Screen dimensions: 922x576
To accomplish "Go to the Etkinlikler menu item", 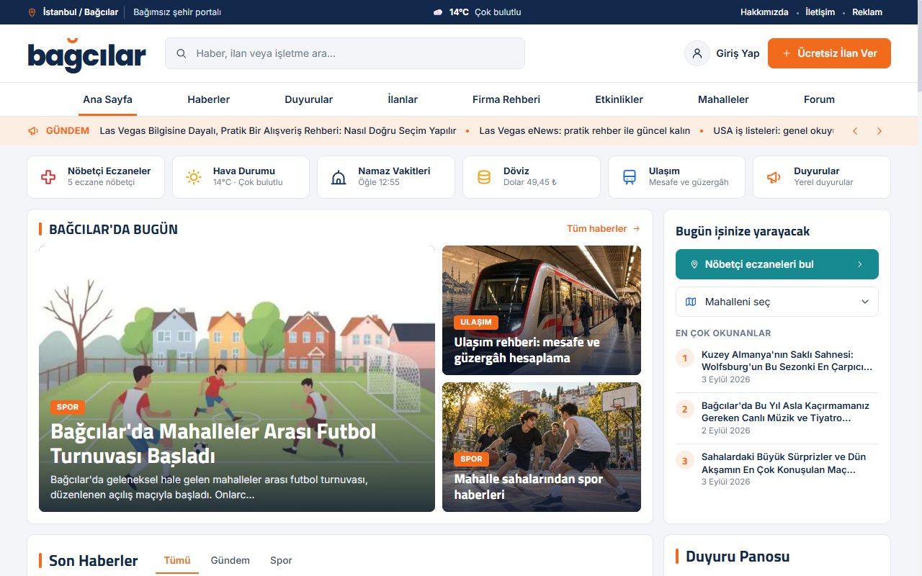I will 619,99.
